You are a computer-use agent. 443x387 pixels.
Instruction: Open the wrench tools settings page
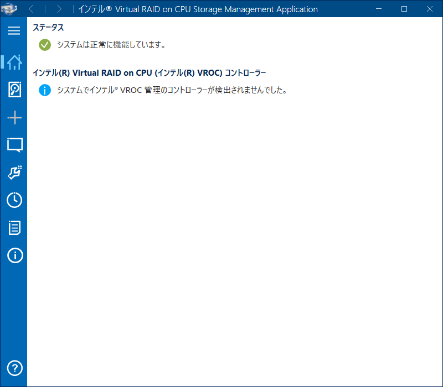(14, 172)
